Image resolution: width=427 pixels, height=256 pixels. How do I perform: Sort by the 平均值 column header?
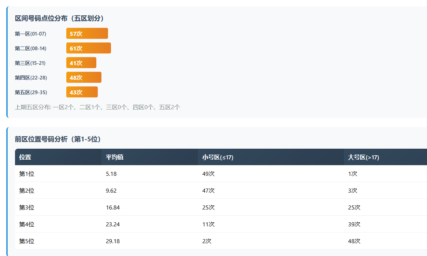tap(115, 157)
